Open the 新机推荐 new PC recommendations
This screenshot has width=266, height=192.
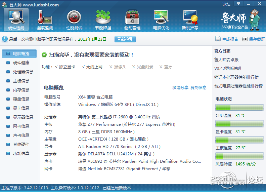click(190, 20)
